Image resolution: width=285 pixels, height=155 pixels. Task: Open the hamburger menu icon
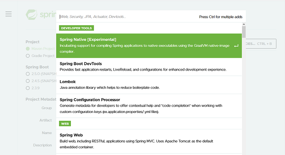point(9,14)
